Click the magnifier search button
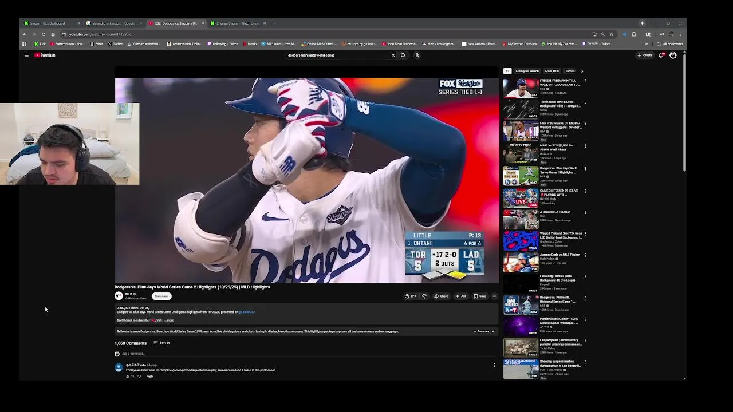 click(x=403, y=56)
